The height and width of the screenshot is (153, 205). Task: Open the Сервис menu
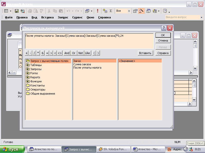click(x=77, y=17)
